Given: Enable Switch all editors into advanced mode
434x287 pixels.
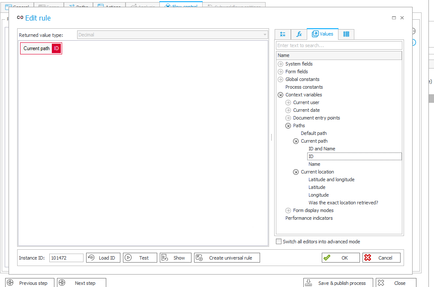Looking at the screenshot, I should (279, 242).
